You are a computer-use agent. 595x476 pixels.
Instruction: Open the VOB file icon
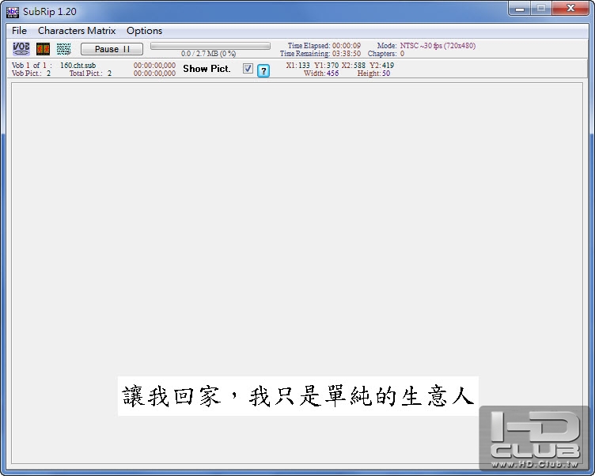[x=21, y=49]
